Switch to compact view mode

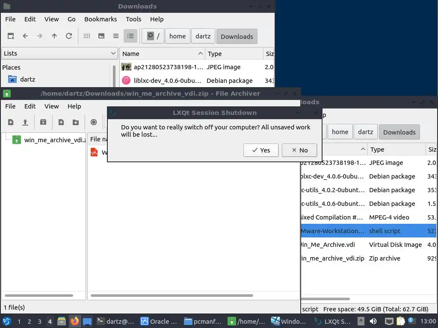click(x=116, y=36)
